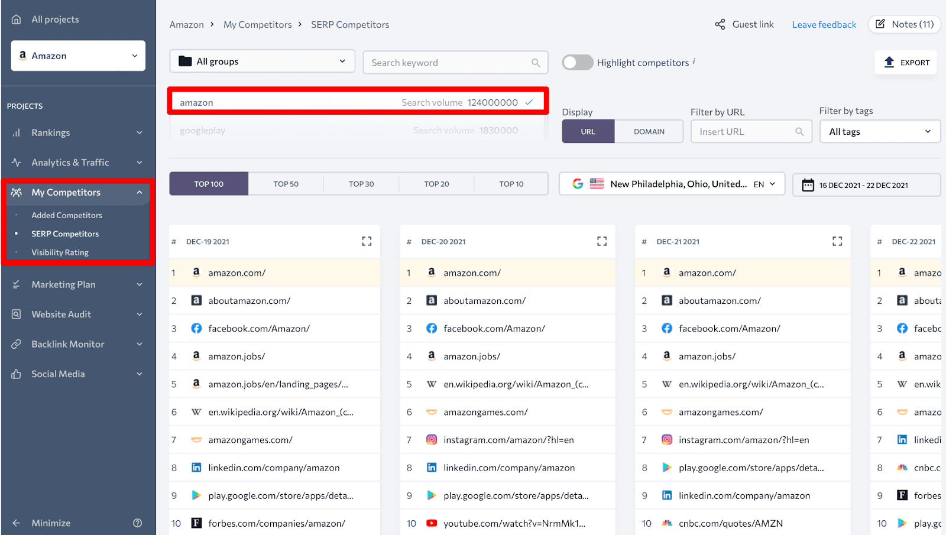Image resolution: width=946 pixels, height=535 pixels.
Task: Click the help question mark icon
Action: [137, 523]
